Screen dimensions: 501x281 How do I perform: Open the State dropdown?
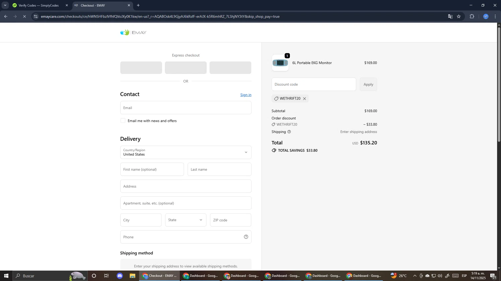186,220
